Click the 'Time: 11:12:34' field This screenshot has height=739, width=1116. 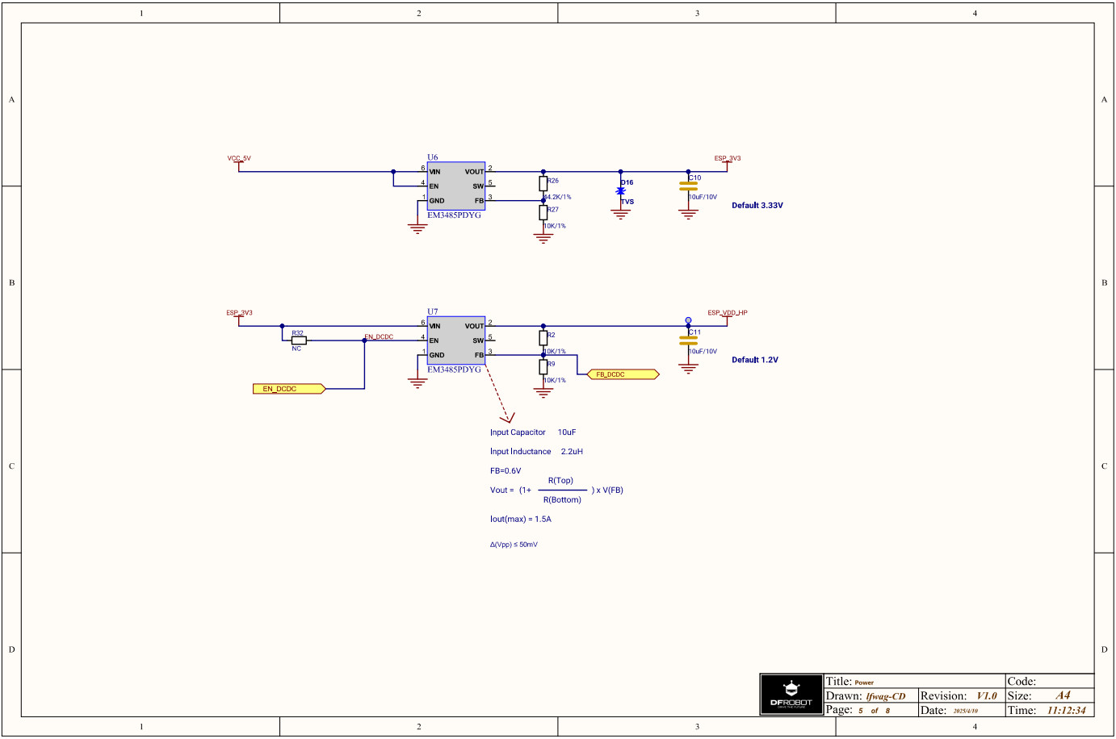(1050, 710)
